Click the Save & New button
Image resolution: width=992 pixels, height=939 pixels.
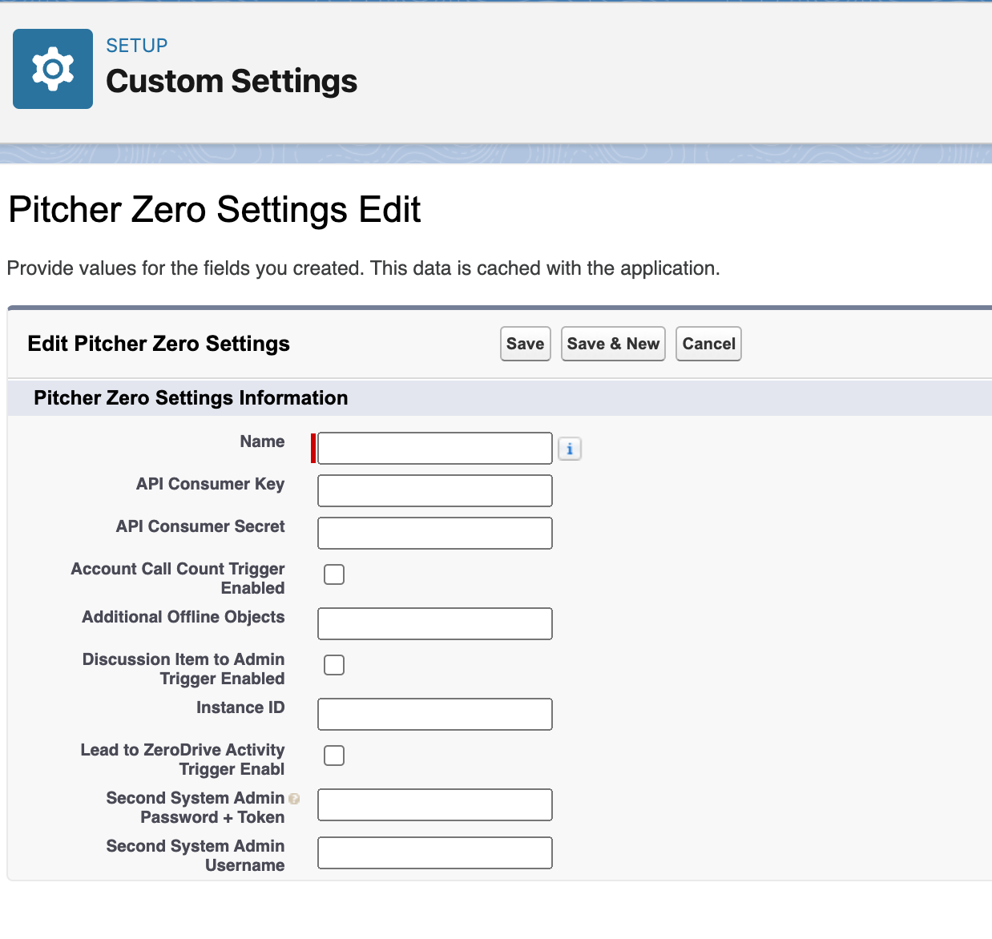click(x=613, y=344)
